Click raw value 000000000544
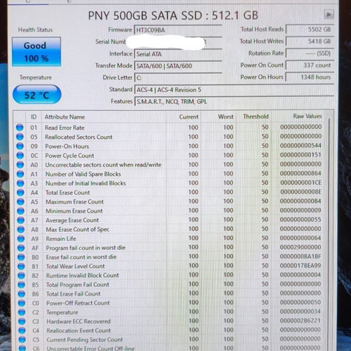This screenshot has height=351, width=351. coord(300,145)
